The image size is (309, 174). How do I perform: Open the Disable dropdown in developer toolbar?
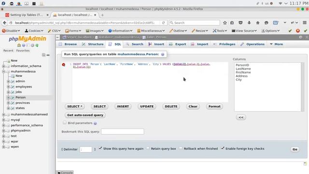(11, 31)
